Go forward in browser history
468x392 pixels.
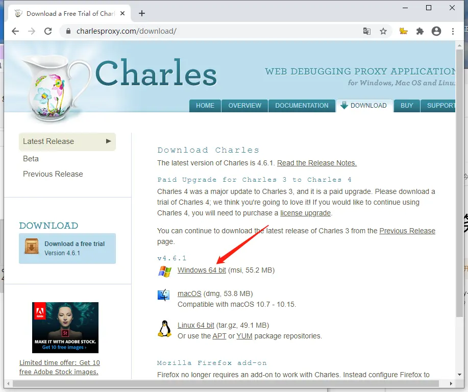coord(32,31)
